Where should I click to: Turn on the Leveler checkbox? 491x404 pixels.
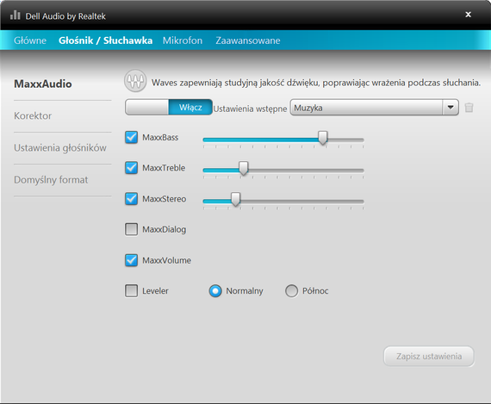131,290
